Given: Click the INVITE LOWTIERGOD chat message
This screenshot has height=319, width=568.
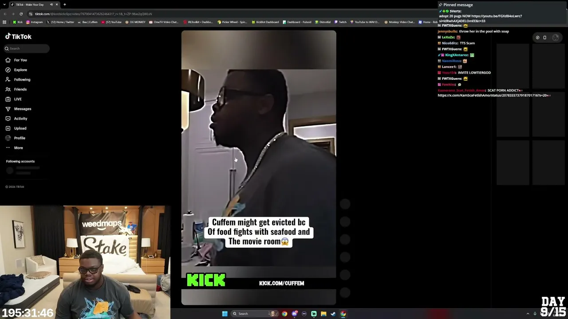Looking at the screenshot, I should (474, 73).
